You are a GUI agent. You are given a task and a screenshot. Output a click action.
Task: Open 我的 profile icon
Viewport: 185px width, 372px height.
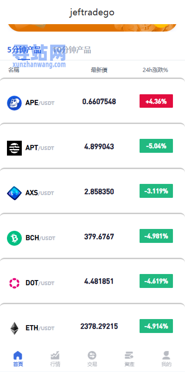click(x=166, y=355)
